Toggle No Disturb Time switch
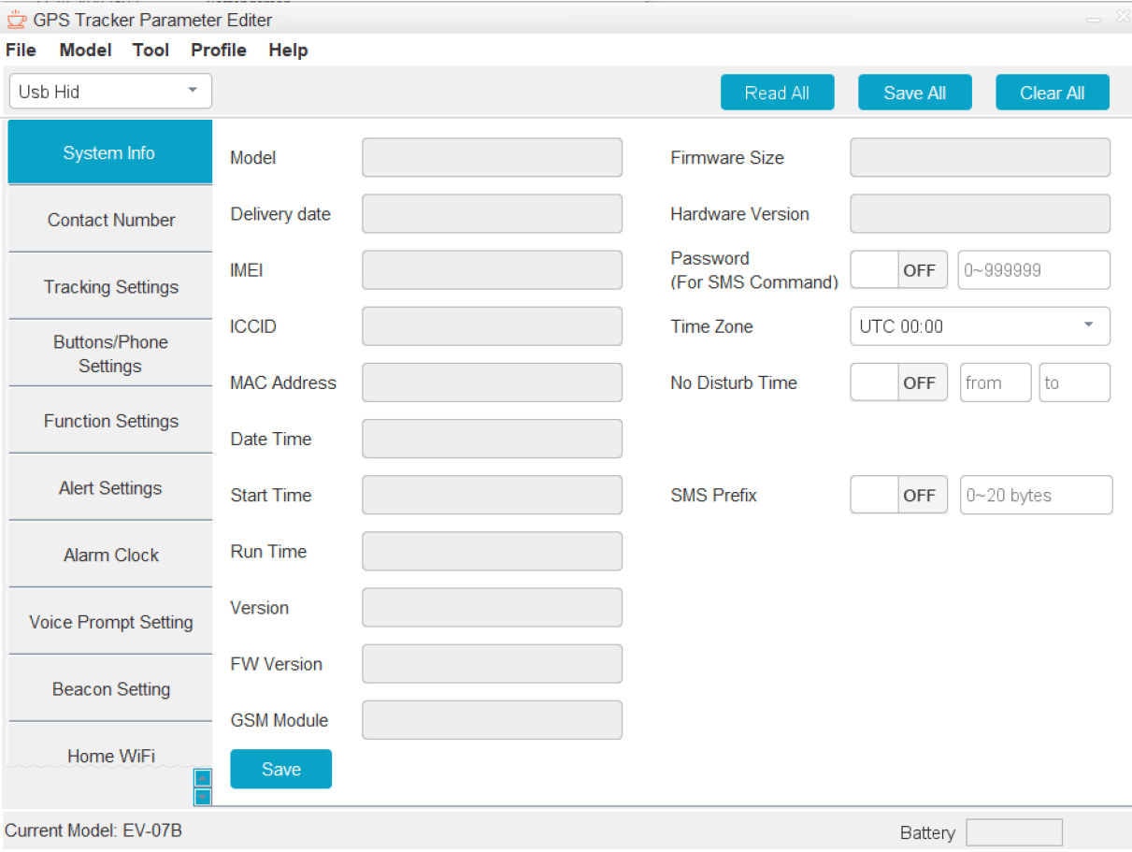Viewport: 1132px width, 852px height. (x=898, y=383)
